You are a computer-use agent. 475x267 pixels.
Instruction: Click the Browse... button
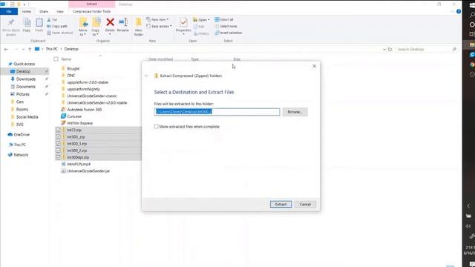tap(295, 112)
